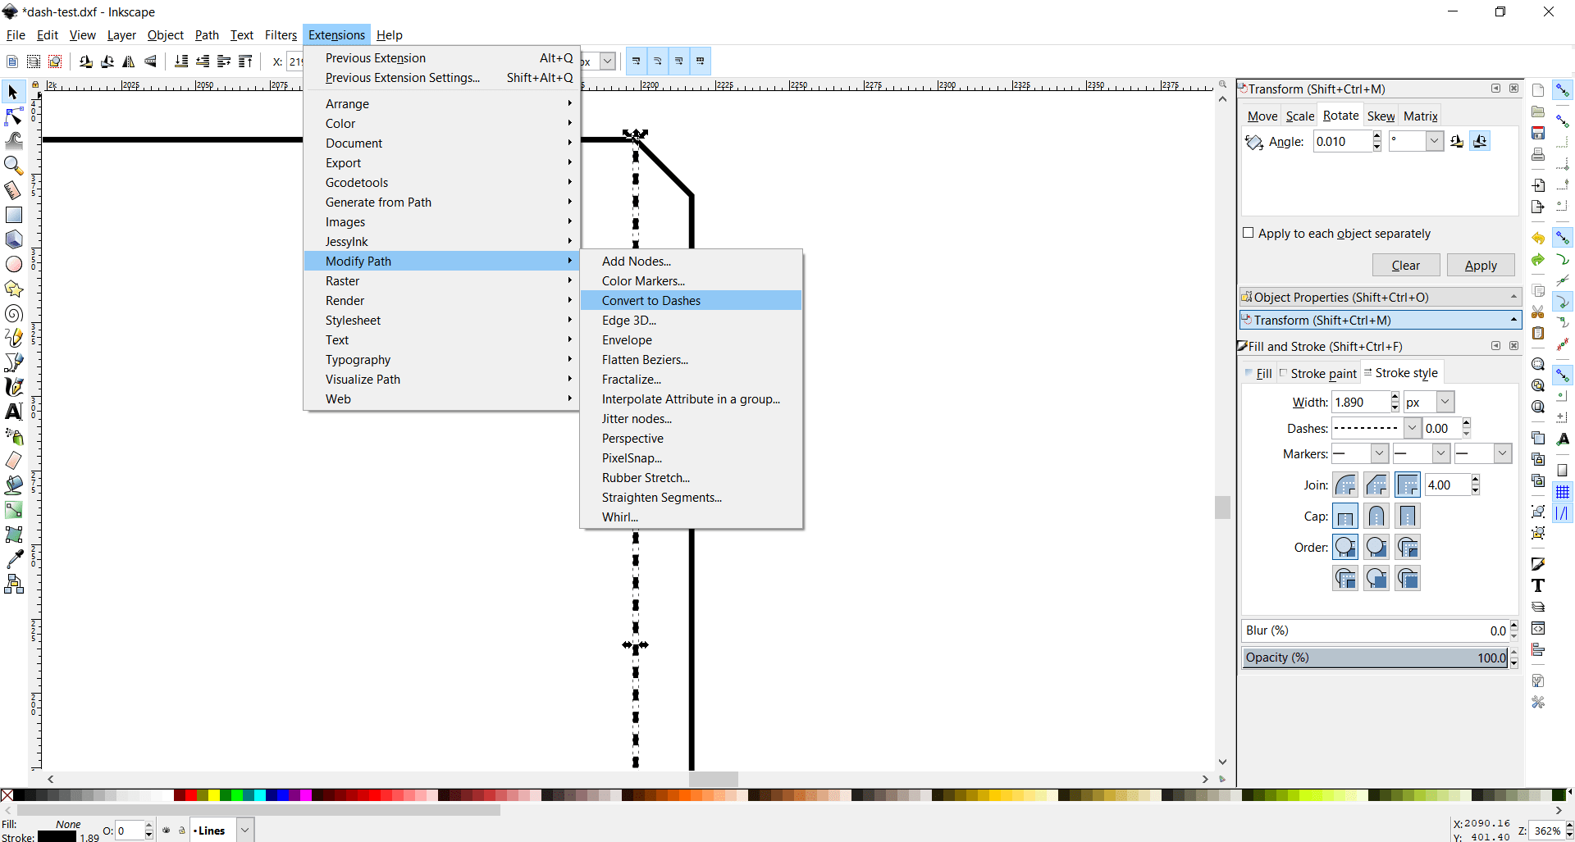
Task: Click the Apply button in Transform
Action: click(x=1481, y=266)
